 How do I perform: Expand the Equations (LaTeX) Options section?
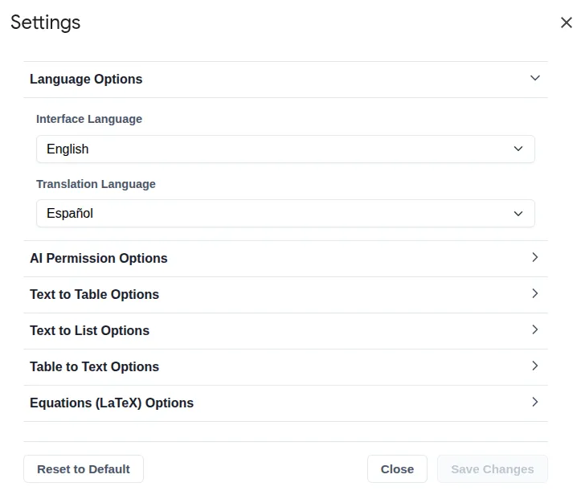coord(285,403)
